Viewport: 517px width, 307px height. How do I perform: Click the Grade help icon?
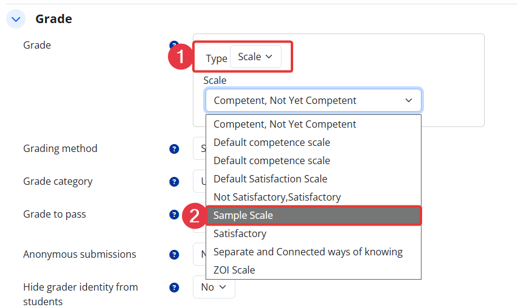pyautogui.click(x=173, y=45)
